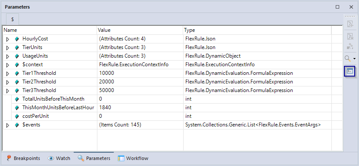Select the $ tab at top
Screen dimensions: 359x166
[x=12, y=19]
